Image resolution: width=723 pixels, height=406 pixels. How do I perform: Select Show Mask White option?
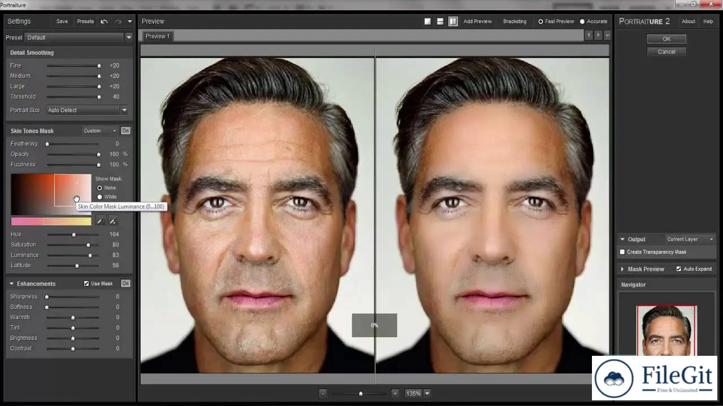100,197
